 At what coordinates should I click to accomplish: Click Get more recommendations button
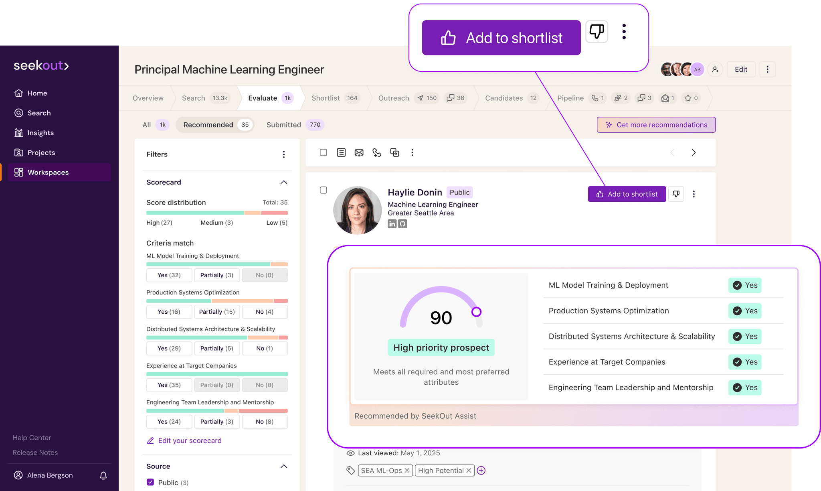(x=656, y=125)
